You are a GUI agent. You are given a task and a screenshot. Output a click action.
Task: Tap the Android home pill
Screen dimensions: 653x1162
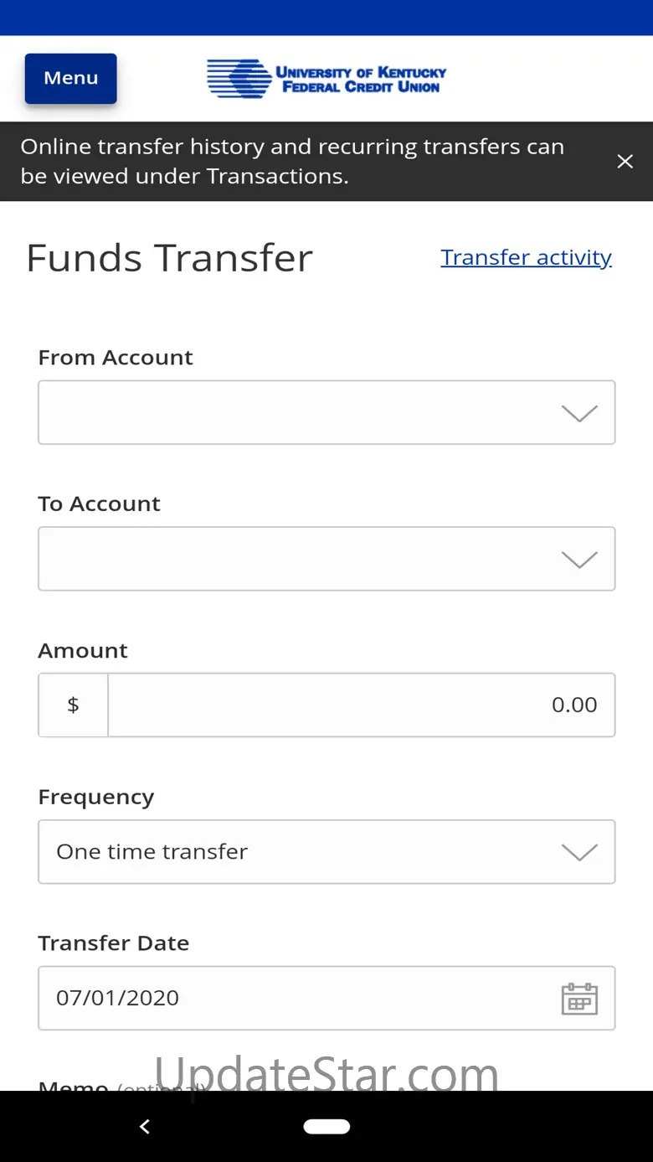pyautogui.click(x=326, y=1127)
